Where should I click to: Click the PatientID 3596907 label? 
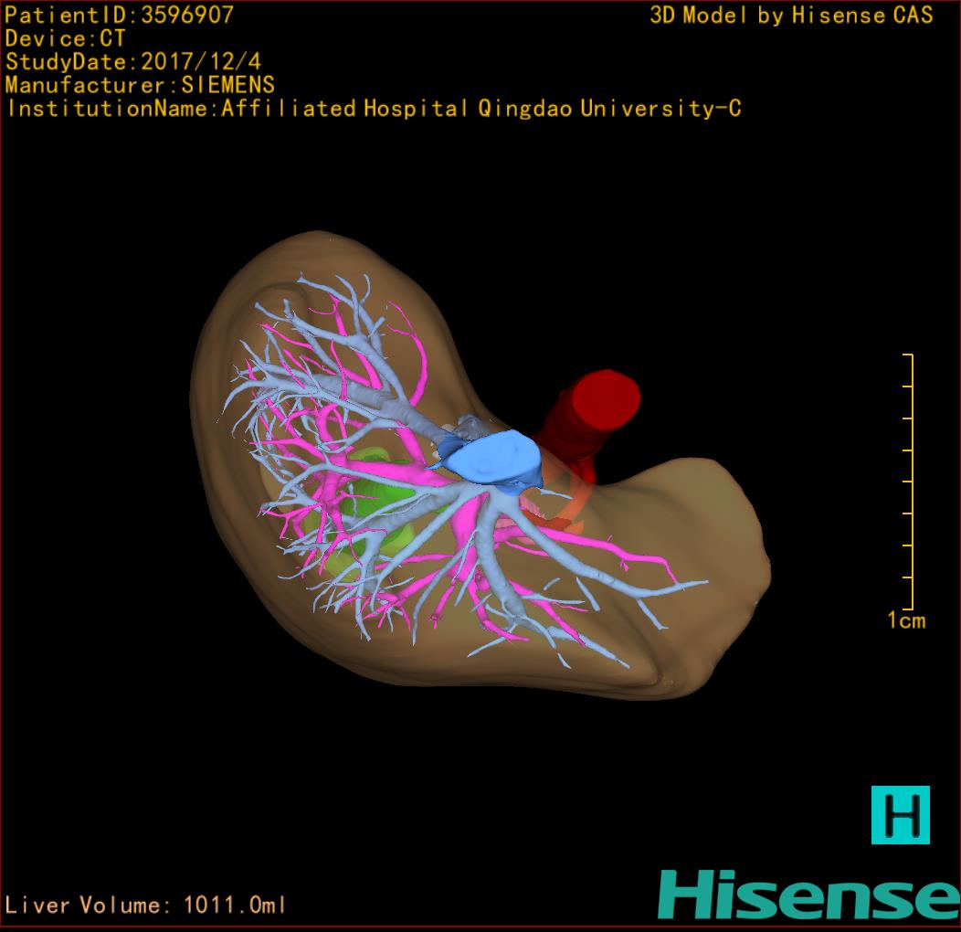pos(119,15)
